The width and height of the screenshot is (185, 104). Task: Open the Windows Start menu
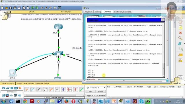pyautogui.click(x=3, y=101)
